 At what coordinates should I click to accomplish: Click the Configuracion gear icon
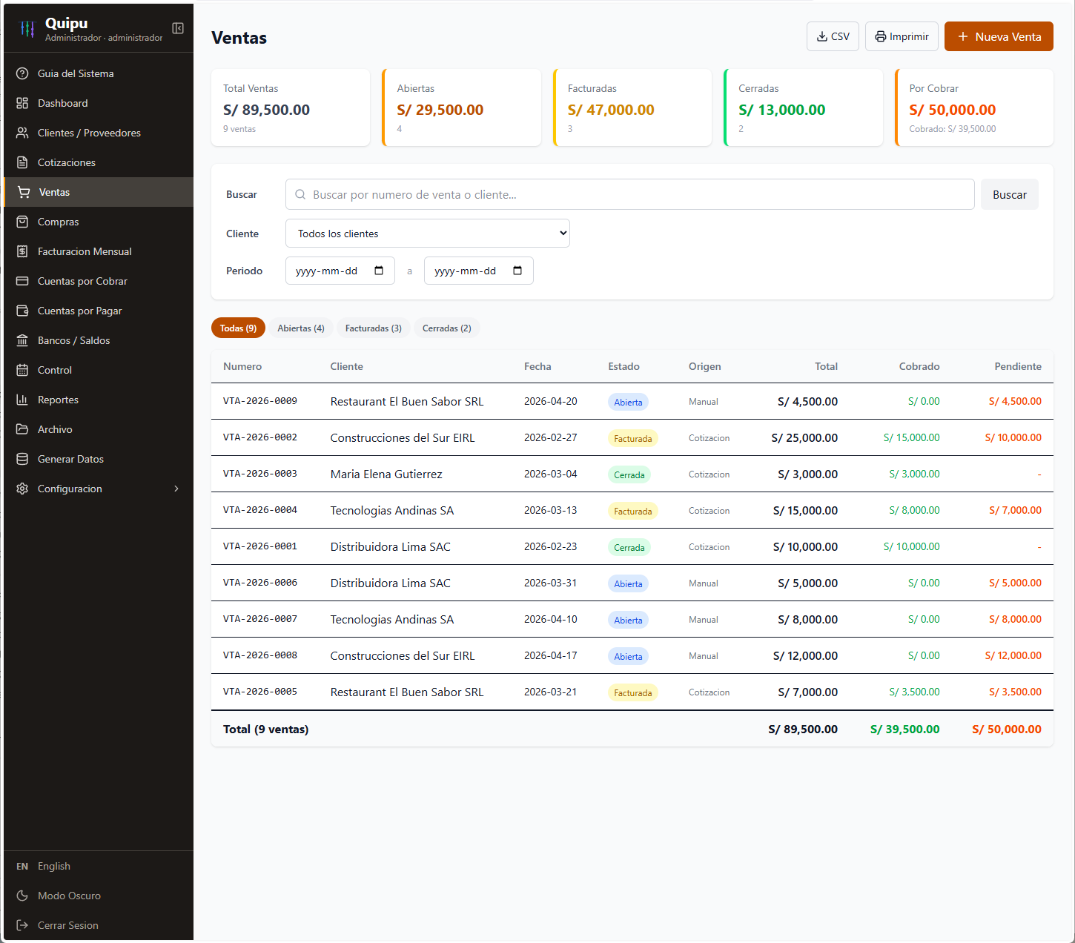[x=22, y=489]
